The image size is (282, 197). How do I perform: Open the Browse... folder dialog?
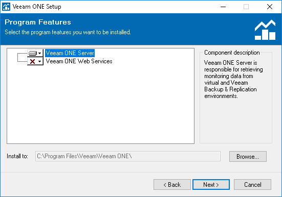(x=248, y=157)
